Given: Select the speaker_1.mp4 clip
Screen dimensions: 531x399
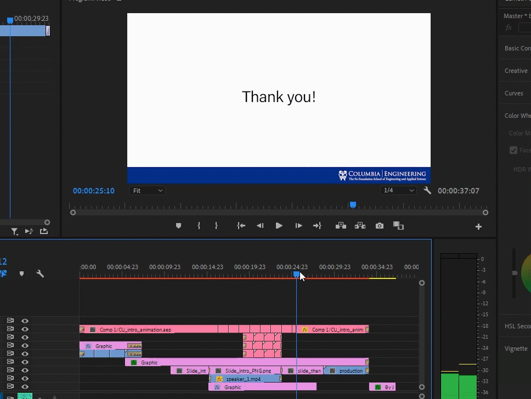Looking at the screenshot, I should tap(245, 379).
